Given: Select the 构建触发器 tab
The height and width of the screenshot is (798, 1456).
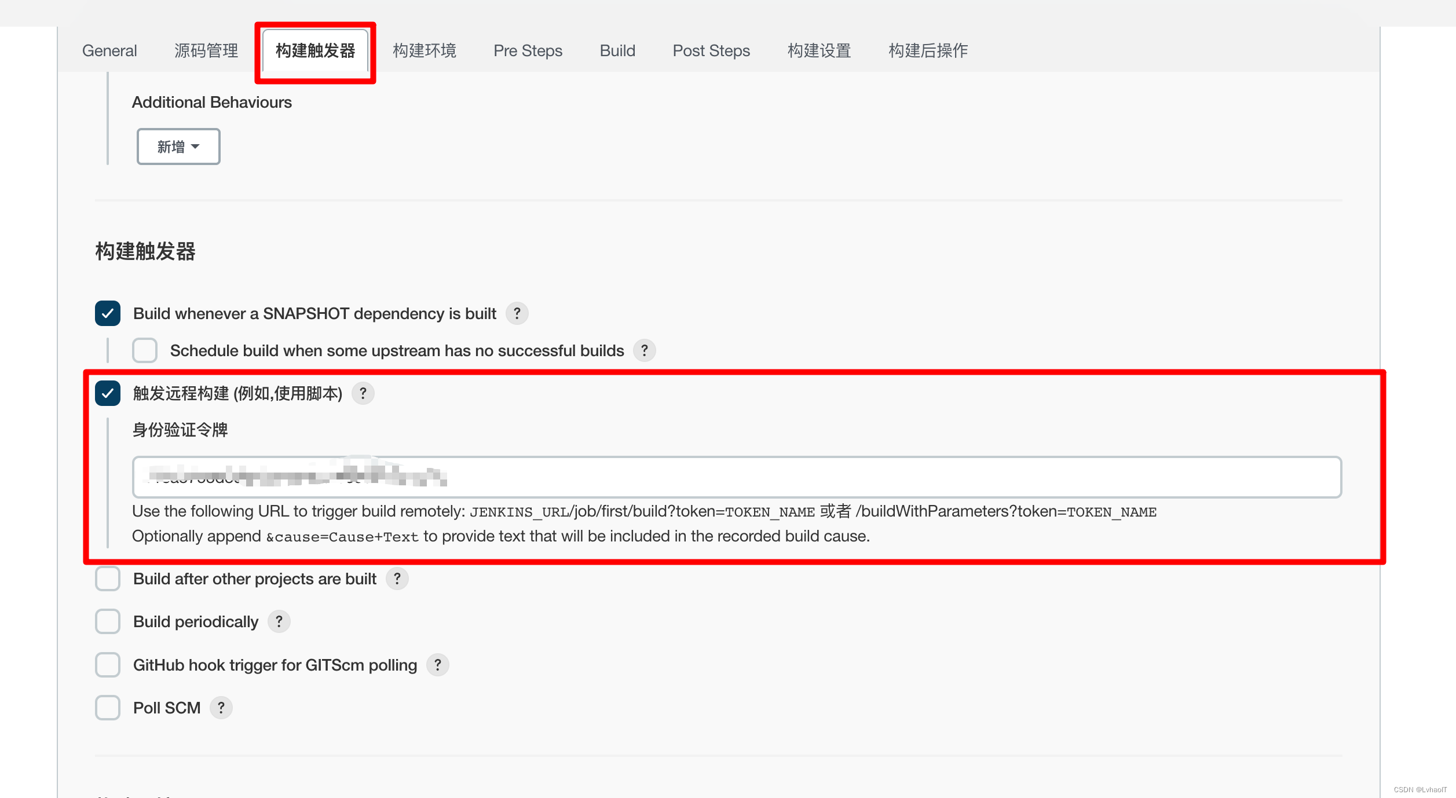Looking at the screenshot, I should tap(315, 51).
